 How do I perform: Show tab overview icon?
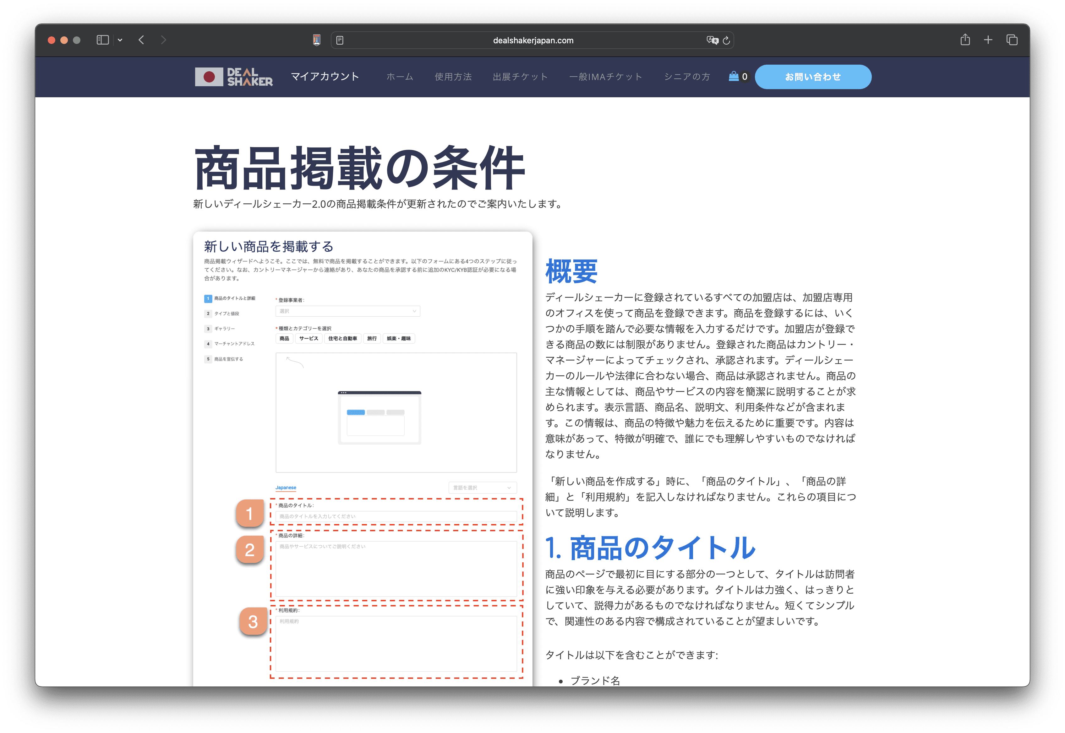1012,40
